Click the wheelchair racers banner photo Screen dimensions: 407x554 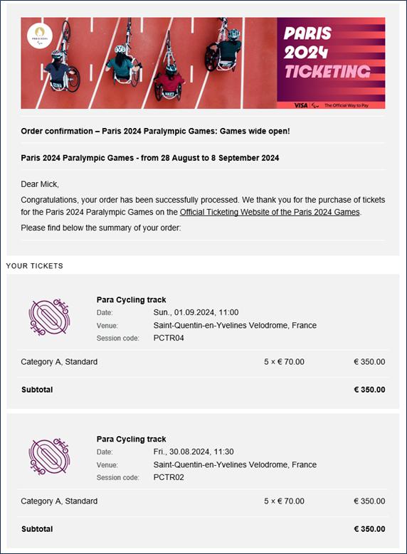149,63
